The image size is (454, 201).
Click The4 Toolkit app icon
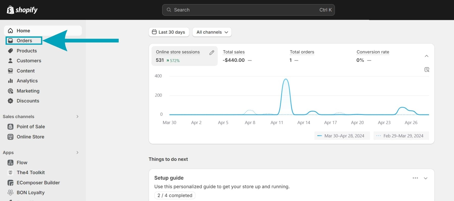10,173
